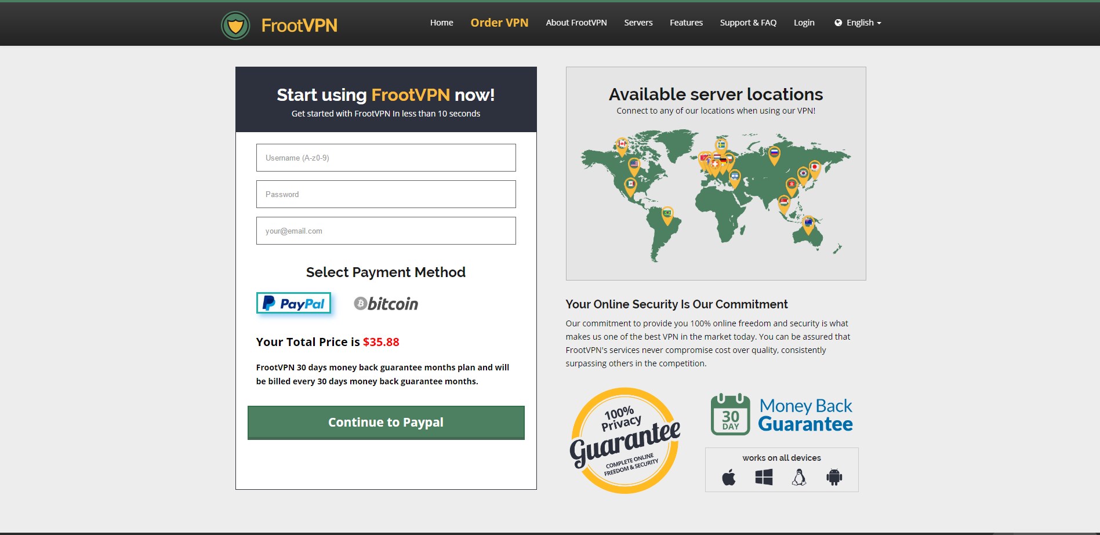1100x535 pixels.
Task: Open the English language dropdown
Action: coord(858,23)
